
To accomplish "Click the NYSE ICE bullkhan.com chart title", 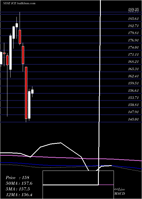I will click(19, 3).
